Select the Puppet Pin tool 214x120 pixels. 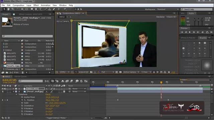pos(65,9)
